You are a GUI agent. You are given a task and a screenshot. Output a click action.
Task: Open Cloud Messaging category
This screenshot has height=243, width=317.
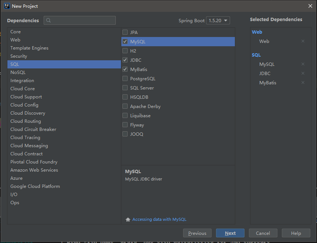pos(64,146)
